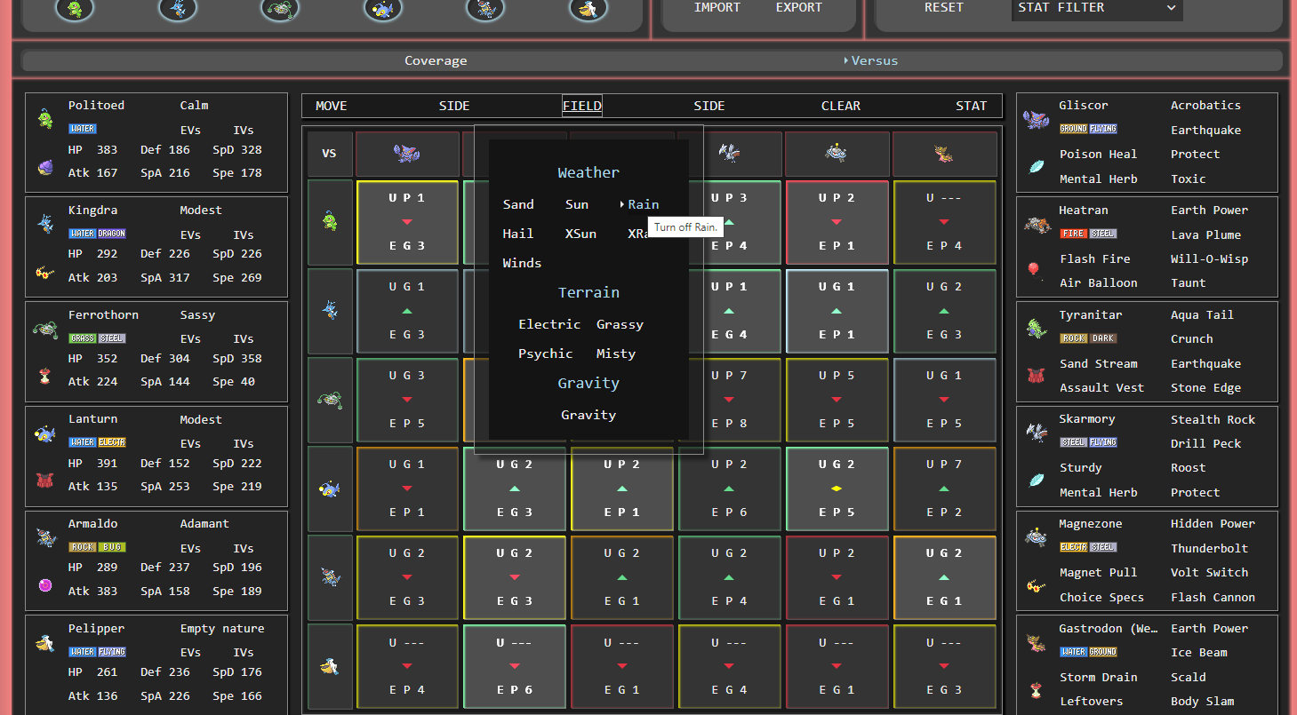Click Magnezone's sprite in the right opponent list
This screenshot has height=715, width=1297.
[x=1036, y=536]
